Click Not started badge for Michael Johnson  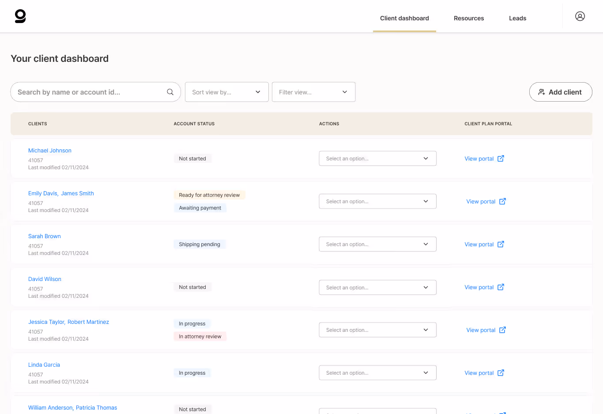click(x=192, y=159)
